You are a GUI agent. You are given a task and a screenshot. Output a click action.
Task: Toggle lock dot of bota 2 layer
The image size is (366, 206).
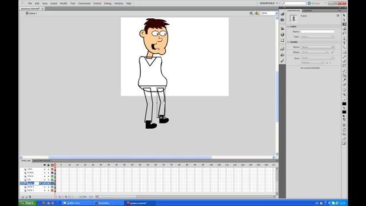click(x=48, y=187)
